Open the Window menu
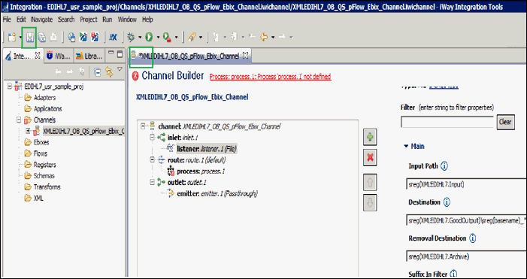This screenshot has width=527, height=279. (x=127, y=20)
